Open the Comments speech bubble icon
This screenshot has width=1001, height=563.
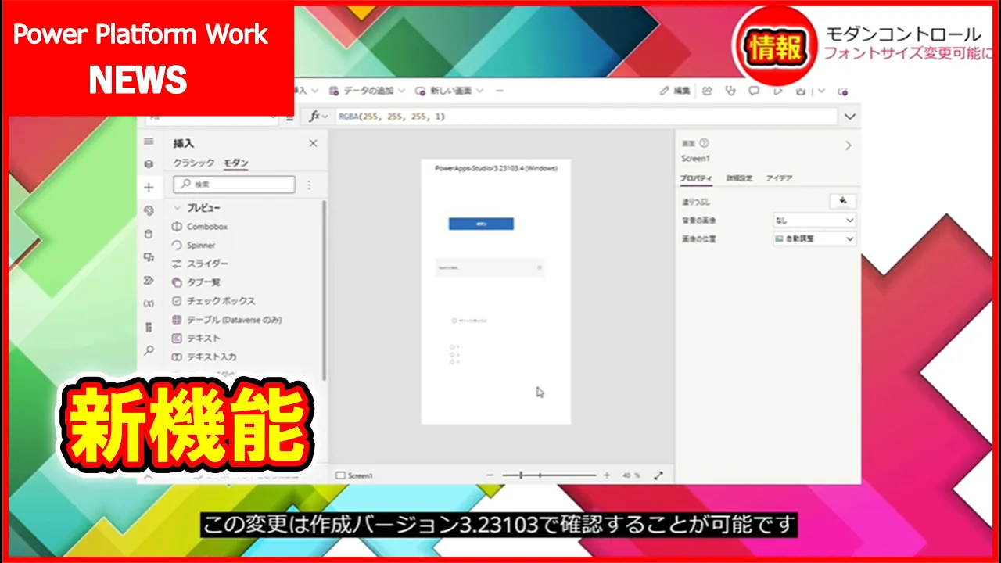[754, 91]
